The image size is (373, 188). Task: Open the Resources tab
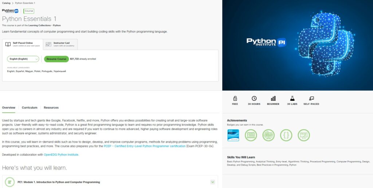tap(51, 108)
